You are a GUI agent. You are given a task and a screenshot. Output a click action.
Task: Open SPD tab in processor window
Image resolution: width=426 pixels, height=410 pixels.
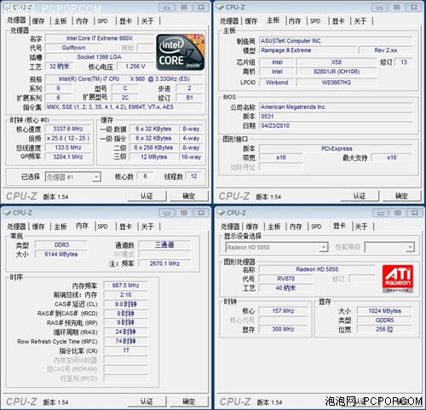point(103,21)
